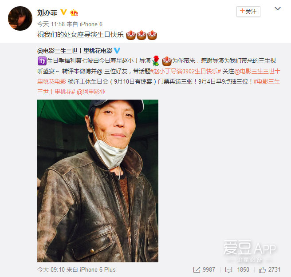Open the @阿里影业 mention link

pyautogui.click(x=91, y=92)
